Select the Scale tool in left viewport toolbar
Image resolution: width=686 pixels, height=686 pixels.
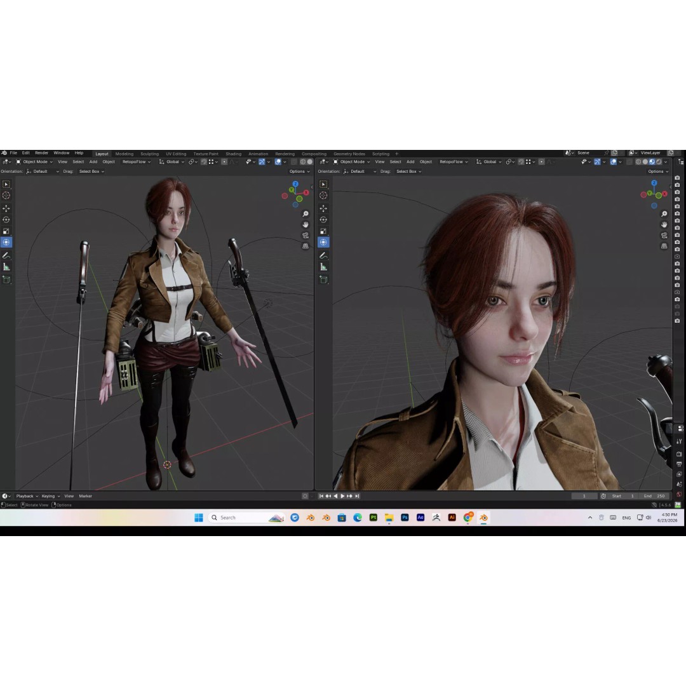(x=6, y=231)
